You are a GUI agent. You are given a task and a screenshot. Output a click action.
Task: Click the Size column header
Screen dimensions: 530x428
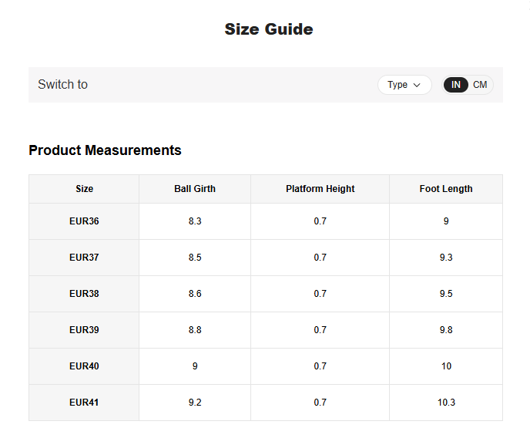[84, 189]
